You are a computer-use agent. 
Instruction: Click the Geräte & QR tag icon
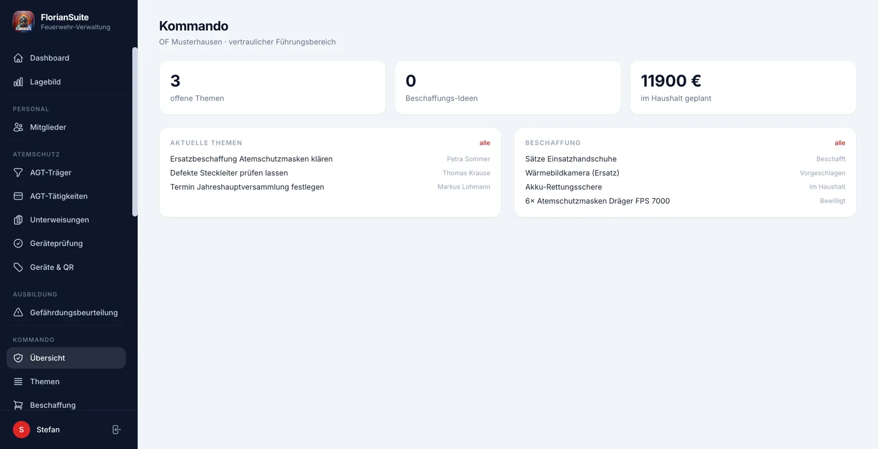point(18,268)
